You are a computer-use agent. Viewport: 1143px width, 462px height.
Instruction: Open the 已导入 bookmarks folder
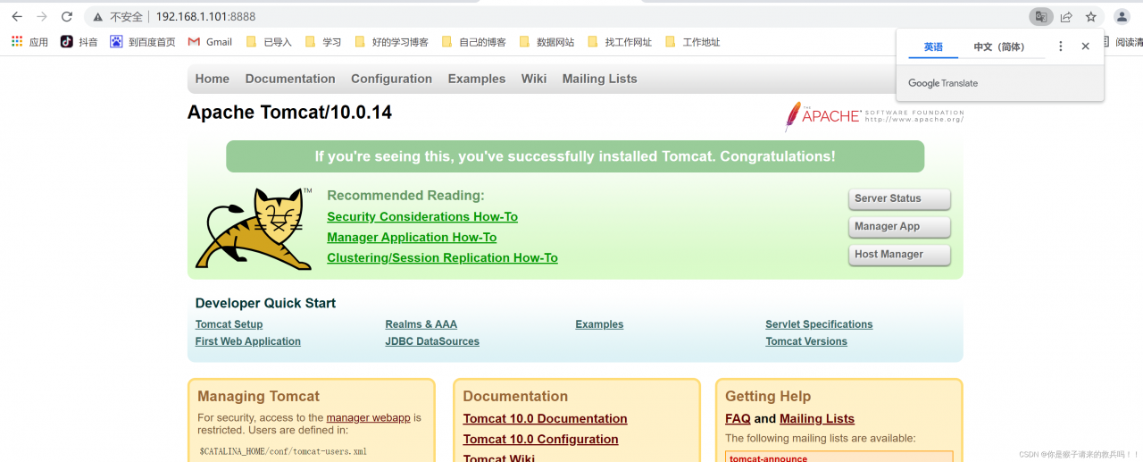click(268, 42)
